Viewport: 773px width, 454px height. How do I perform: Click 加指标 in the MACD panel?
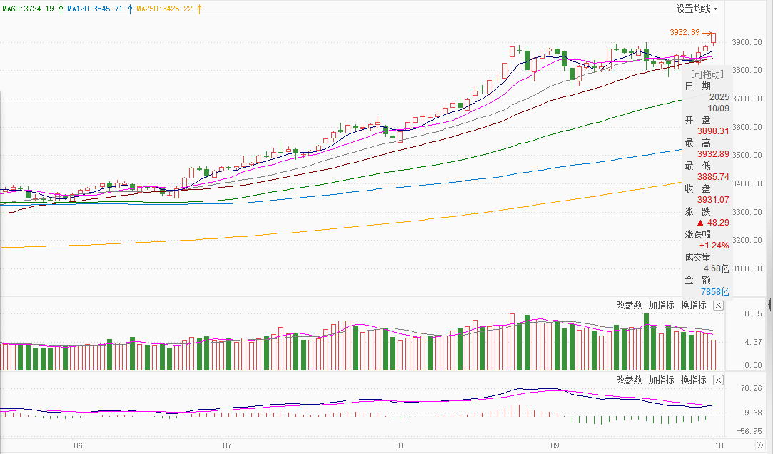pos(661,380)
